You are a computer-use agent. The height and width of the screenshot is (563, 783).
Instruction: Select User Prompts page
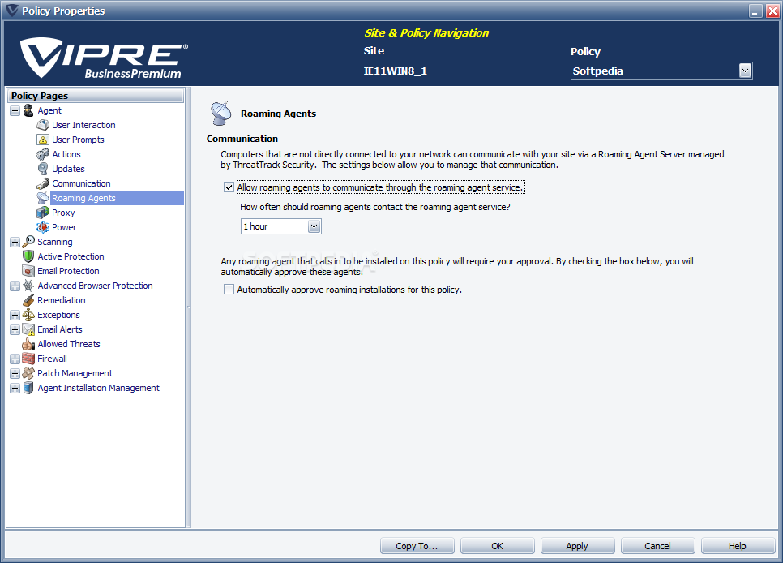[78, 140]
